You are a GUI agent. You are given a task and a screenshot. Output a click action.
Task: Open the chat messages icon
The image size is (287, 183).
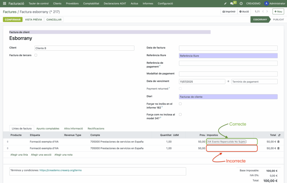coord(232,4)
